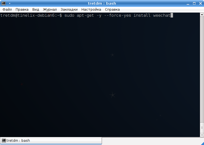Open the Настройка menu
Screen dimensions: 204x145
click(x=91, y=9)
